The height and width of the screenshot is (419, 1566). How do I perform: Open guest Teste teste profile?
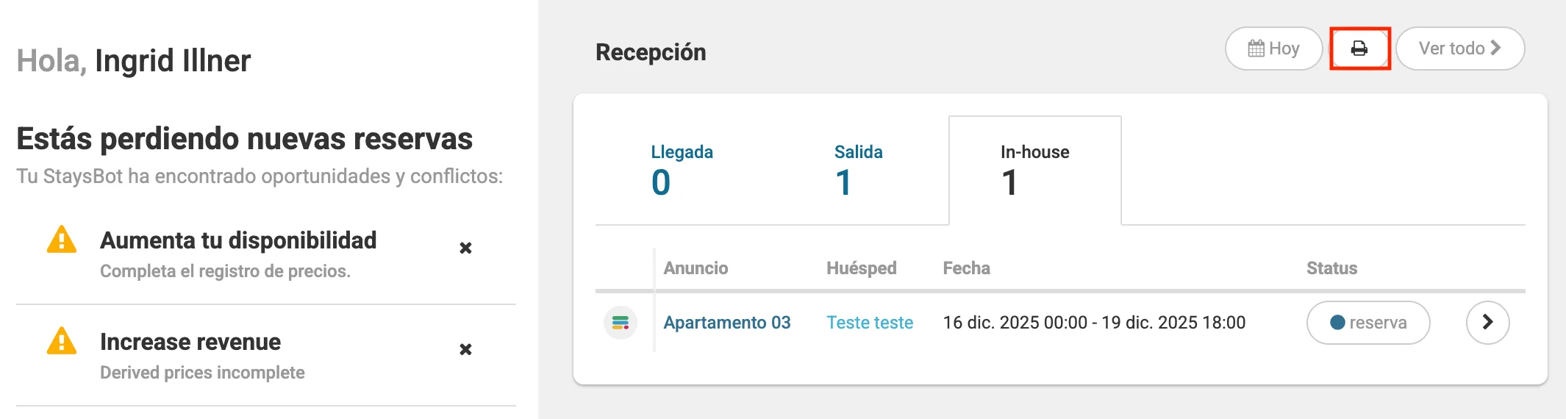pos(870,323)
